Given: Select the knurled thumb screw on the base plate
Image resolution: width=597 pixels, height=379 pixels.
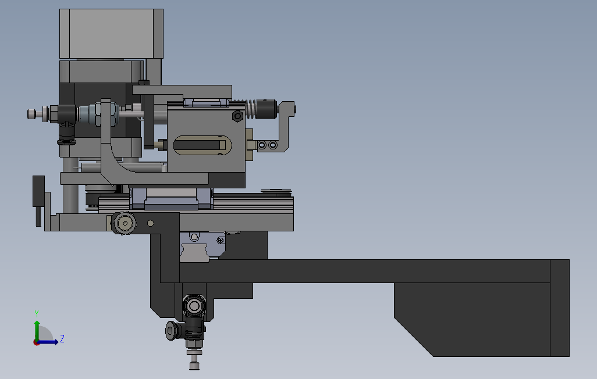Looking at the screenshot, I should click(x=125, y=223).
